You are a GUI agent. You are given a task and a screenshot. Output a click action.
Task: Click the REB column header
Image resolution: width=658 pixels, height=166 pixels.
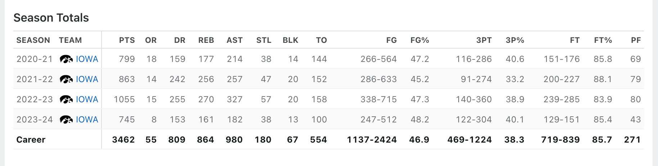tap(206, 40)
